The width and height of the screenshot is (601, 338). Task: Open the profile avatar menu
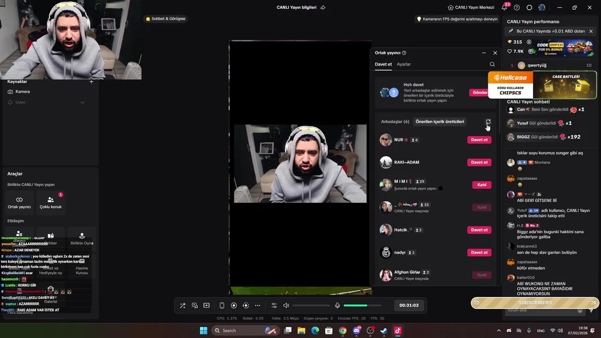pyautogui.click(x=542, y=8)
